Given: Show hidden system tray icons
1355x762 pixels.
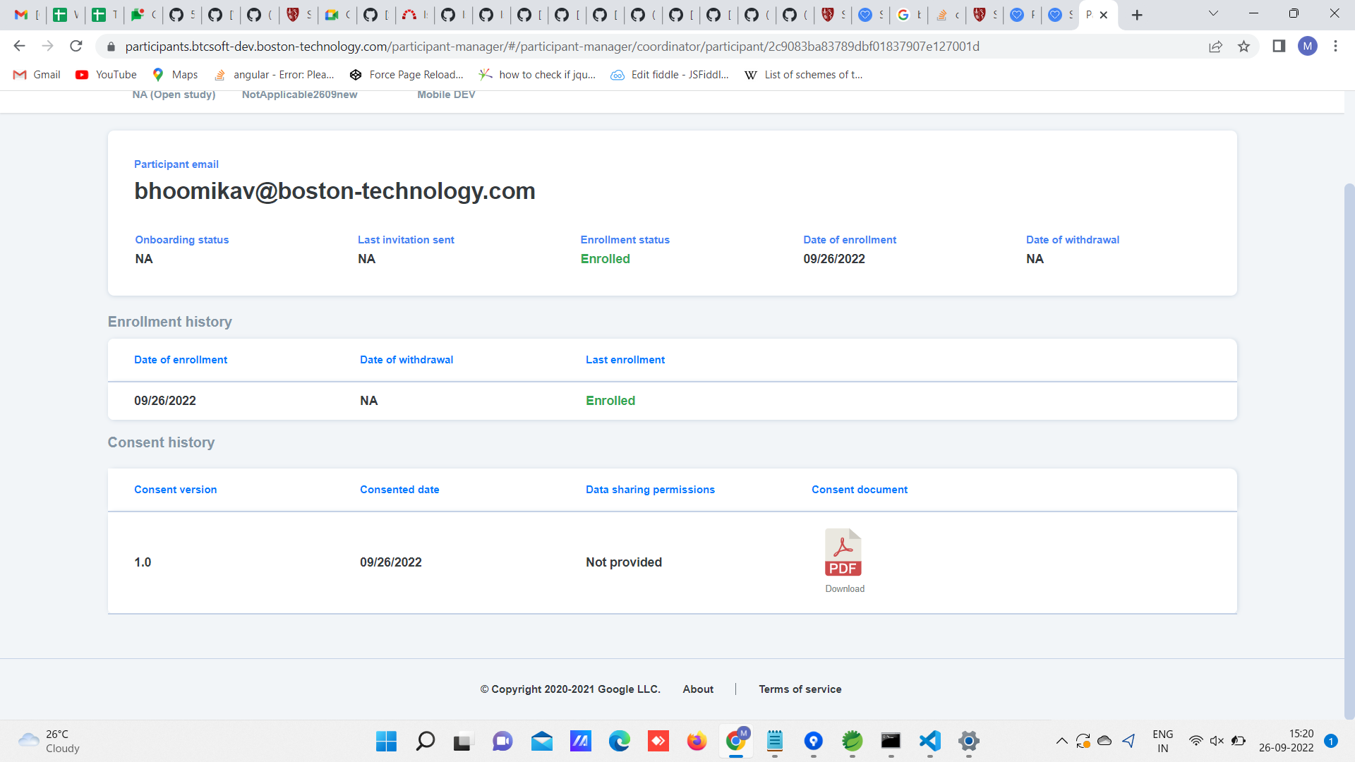Looking at the screenshot, I should click(1061, 741).
